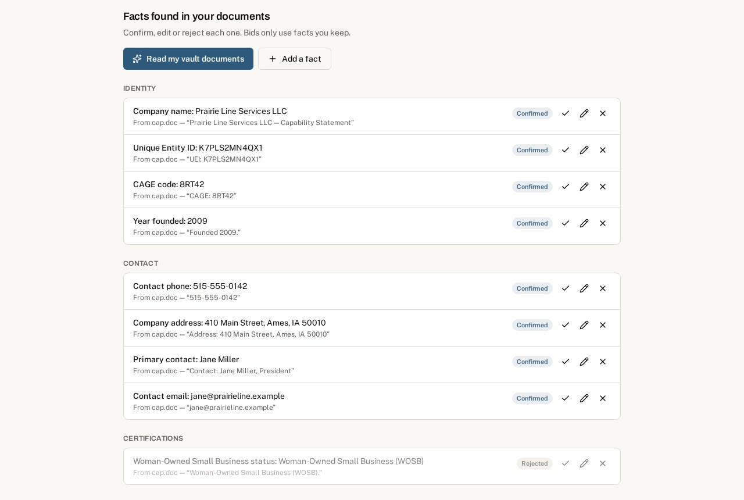Reject the Primary contact fact

tap(603, 362)
